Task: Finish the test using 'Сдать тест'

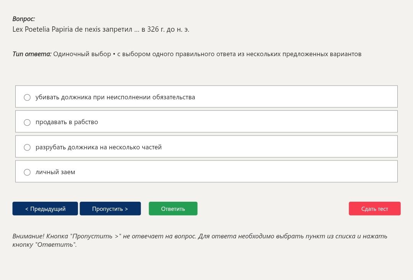Action: (x=374, y=209)
